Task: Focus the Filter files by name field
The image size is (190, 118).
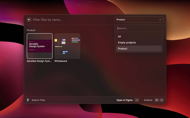Action: click(x=71, y=20)
